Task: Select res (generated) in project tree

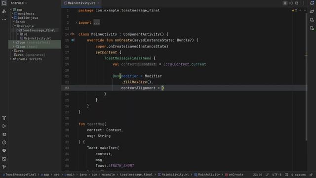Action: (30, 55)
